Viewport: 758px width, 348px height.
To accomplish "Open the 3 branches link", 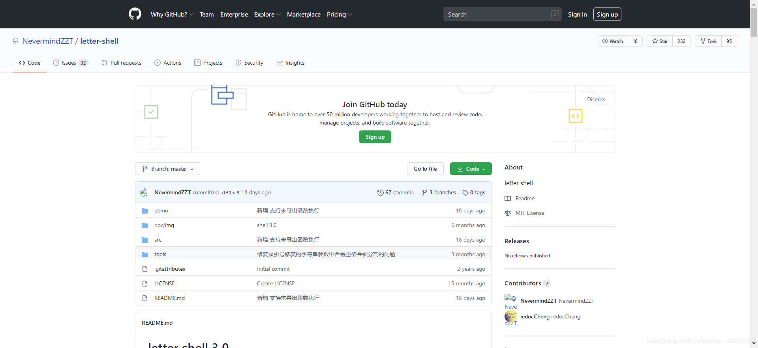I will coord(439,193).
